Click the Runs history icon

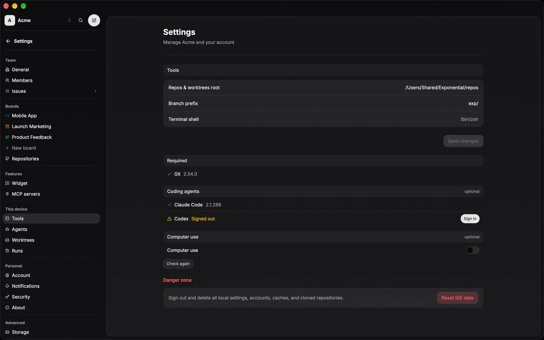7,251
